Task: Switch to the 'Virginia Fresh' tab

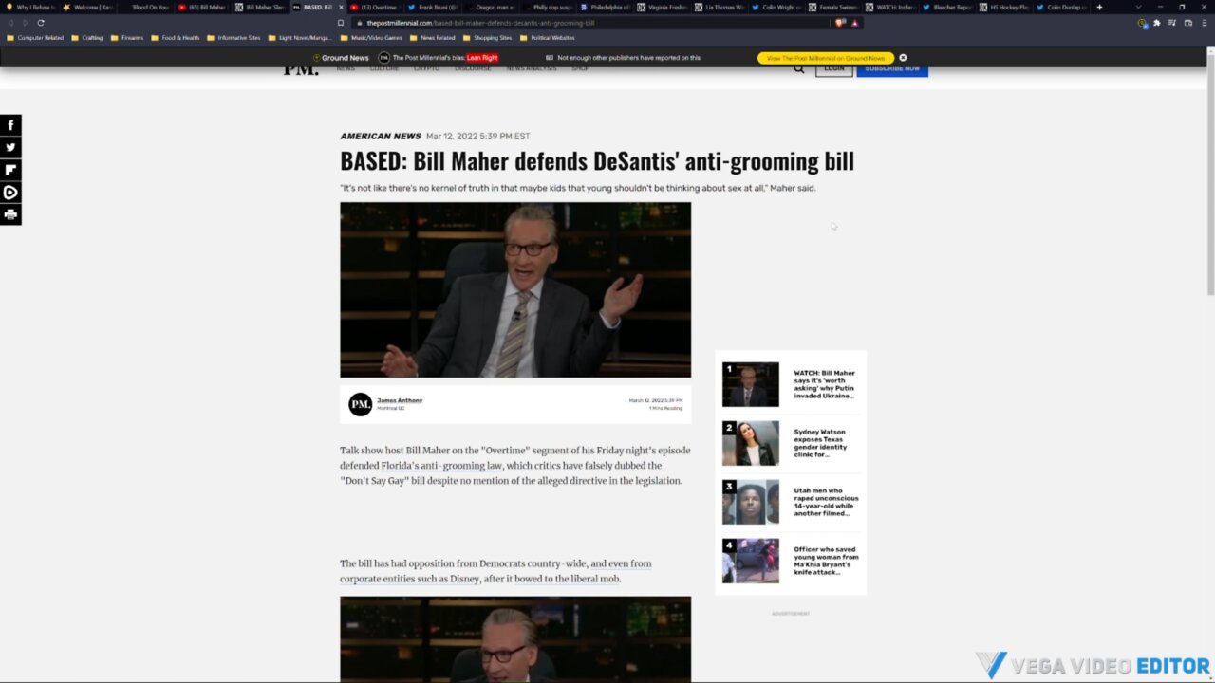Action: tap(663, 7)
